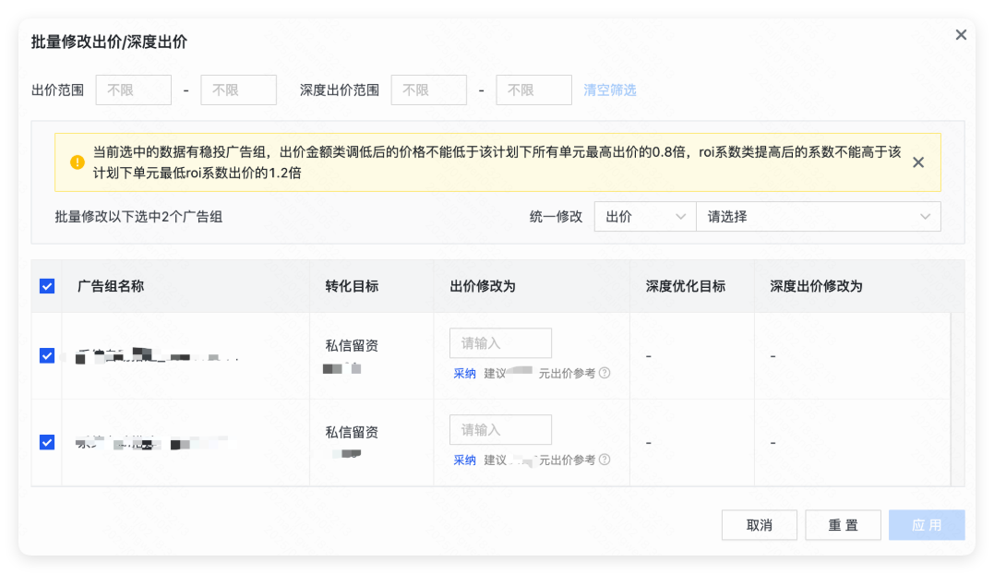This screenshot has width=994, height=574.
Task: Focus the 出价范围 minimum input field
Action: coord(134,90)
